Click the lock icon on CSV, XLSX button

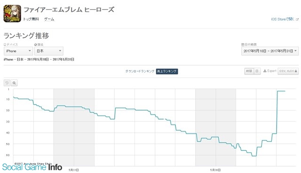tap(296, 71)
